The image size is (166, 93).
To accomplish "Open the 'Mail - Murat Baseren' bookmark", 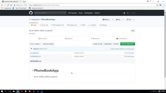I will (x=20, y=8).
